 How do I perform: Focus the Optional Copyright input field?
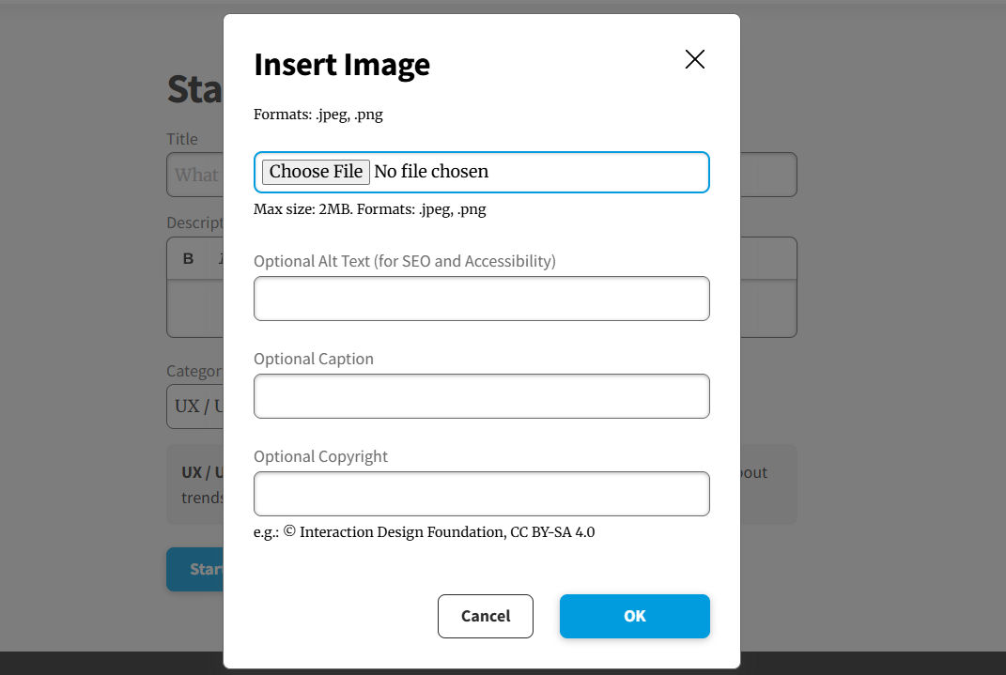coord(481,494)
